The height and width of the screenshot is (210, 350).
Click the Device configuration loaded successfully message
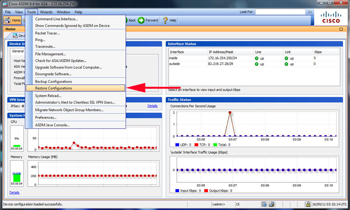33,204
